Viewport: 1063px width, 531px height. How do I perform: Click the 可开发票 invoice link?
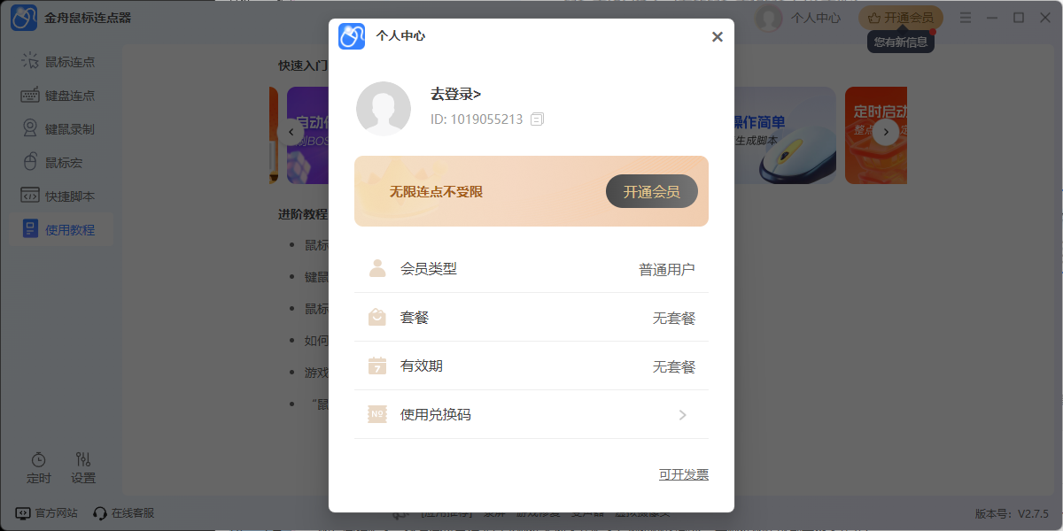683,474
